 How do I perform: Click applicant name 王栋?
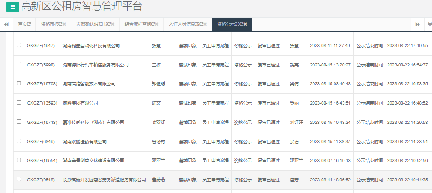tap(156, 65)
